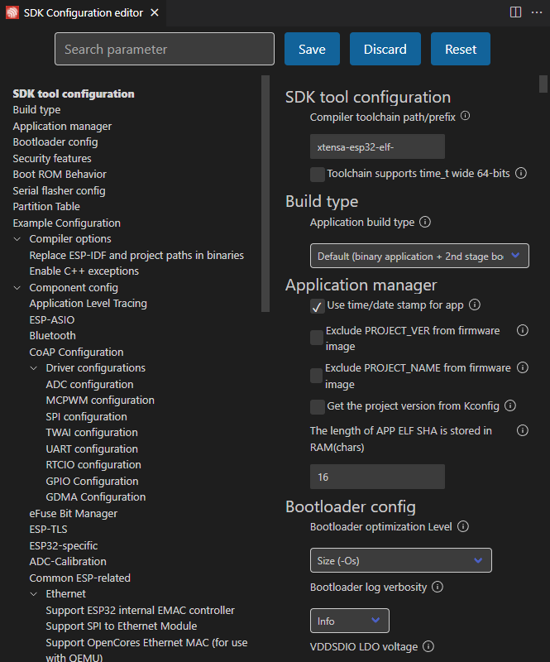Go to Boot ROM Behavior section
550x662 pixels.
click(60, 175)
